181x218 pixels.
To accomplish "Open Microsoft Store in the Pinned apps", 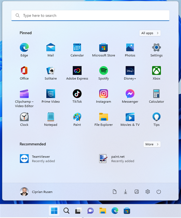I will pyautogui.click(x=104, y=50).
